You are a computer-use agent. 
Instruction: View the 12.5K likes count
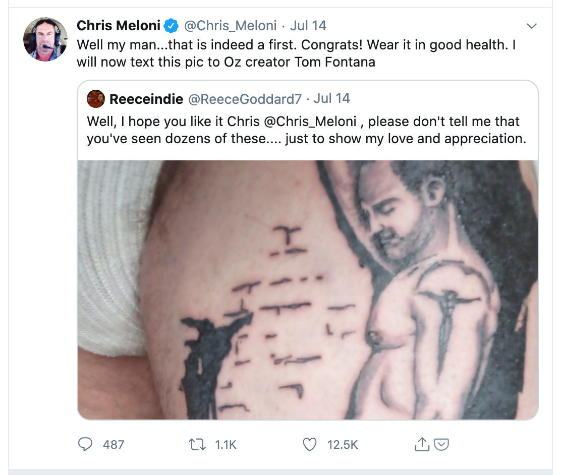343,445
